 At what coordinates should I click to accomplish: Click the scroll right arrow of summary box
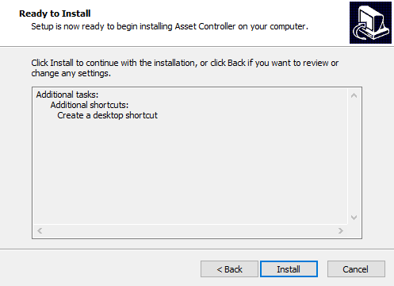coord(341,231)
